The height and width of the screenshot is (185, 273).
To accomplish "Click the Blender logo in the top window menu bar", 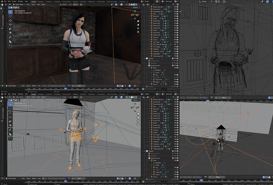I will [2, 2].
